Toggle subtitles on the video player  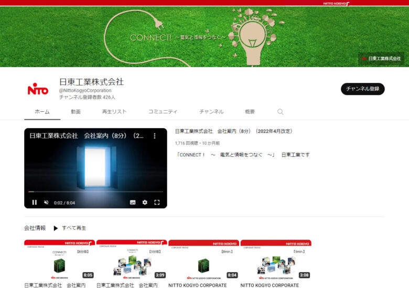click(133, 202)
